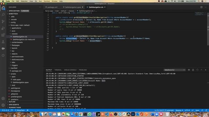Open the Run and Debug view
Image resolution: width=209 pixels, height=117 pixels.
coord(3,28)
